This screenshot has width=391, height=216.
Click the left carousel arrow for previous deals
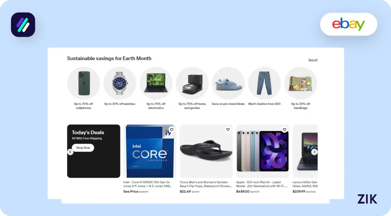coord(70,152)
